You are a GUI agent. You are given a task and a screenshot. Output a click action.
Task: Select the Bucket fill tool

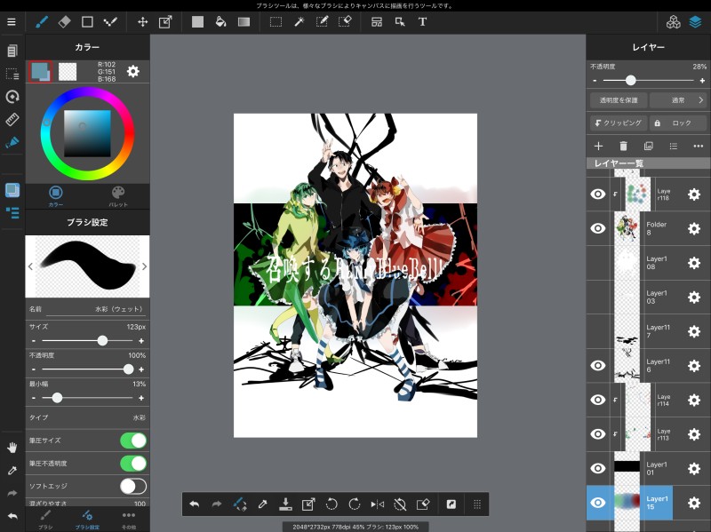pos(220,21)
